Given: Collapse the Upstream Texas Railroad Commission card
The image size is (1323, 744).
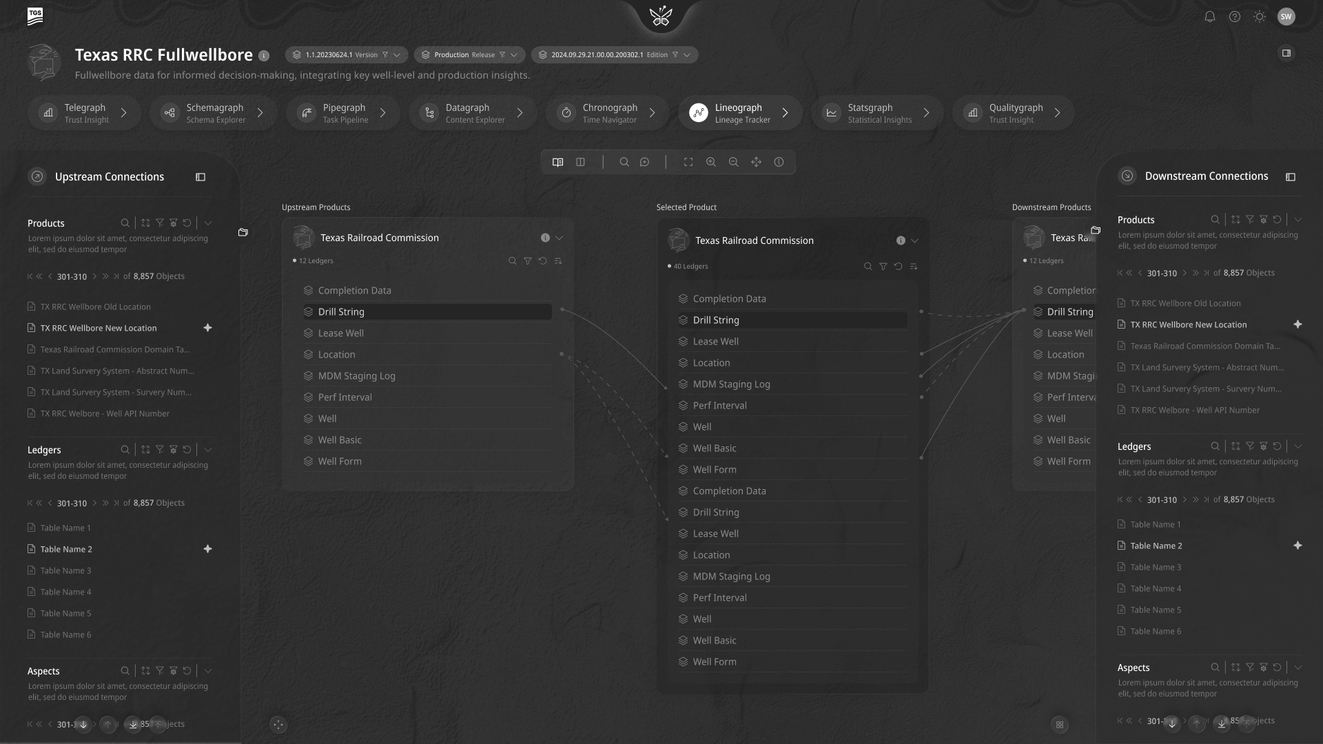Looking at the screenshot, I should click(560, 238).
